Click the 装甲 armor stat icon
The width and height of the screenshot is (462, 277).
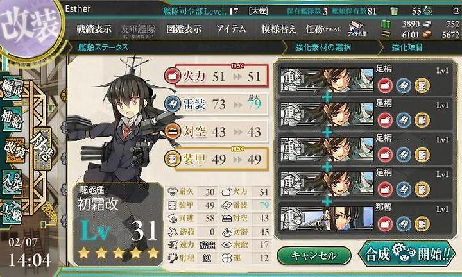[173, 159]
